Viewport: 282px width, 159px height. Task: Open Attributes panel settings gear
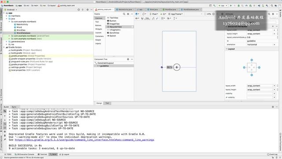(x=273, y=14)
